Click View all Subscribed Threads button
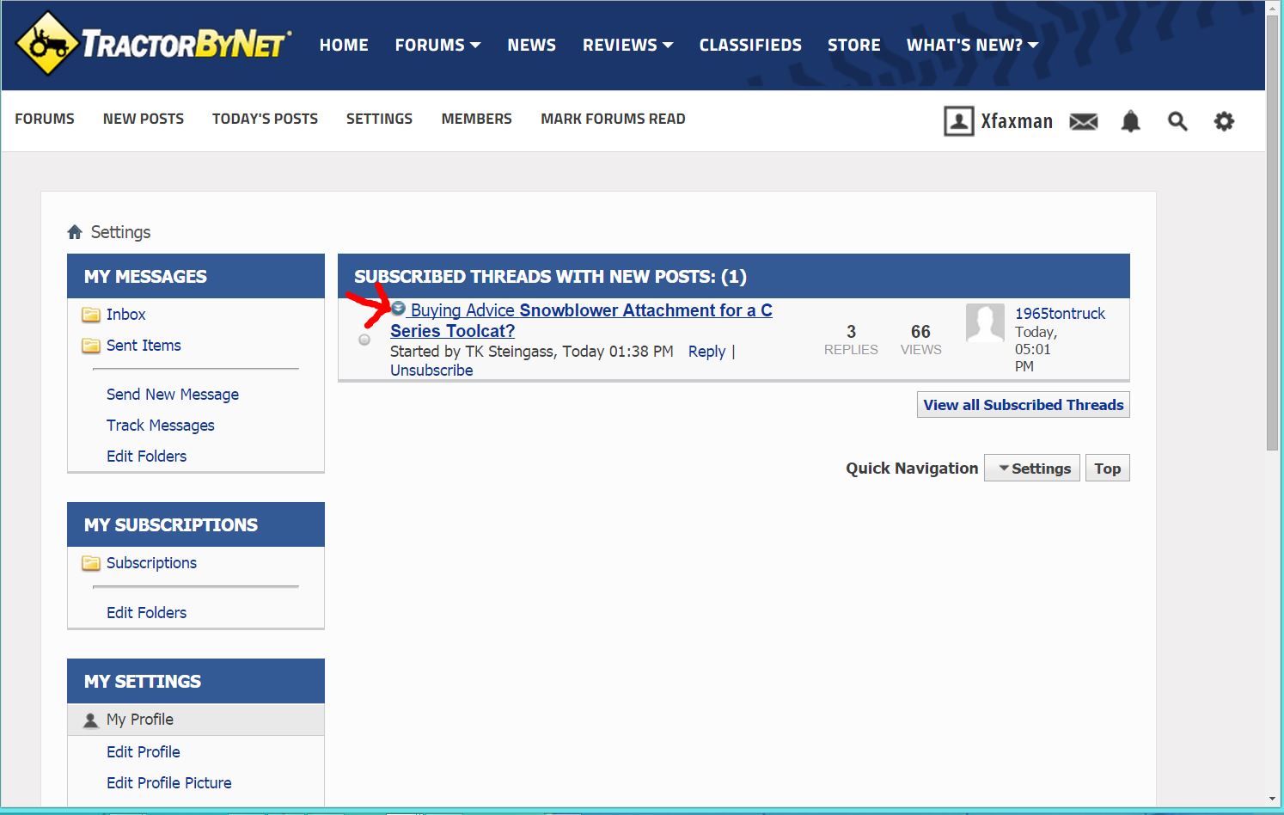This screenshot has width=1284, height=815. [x=1023, y=405]
